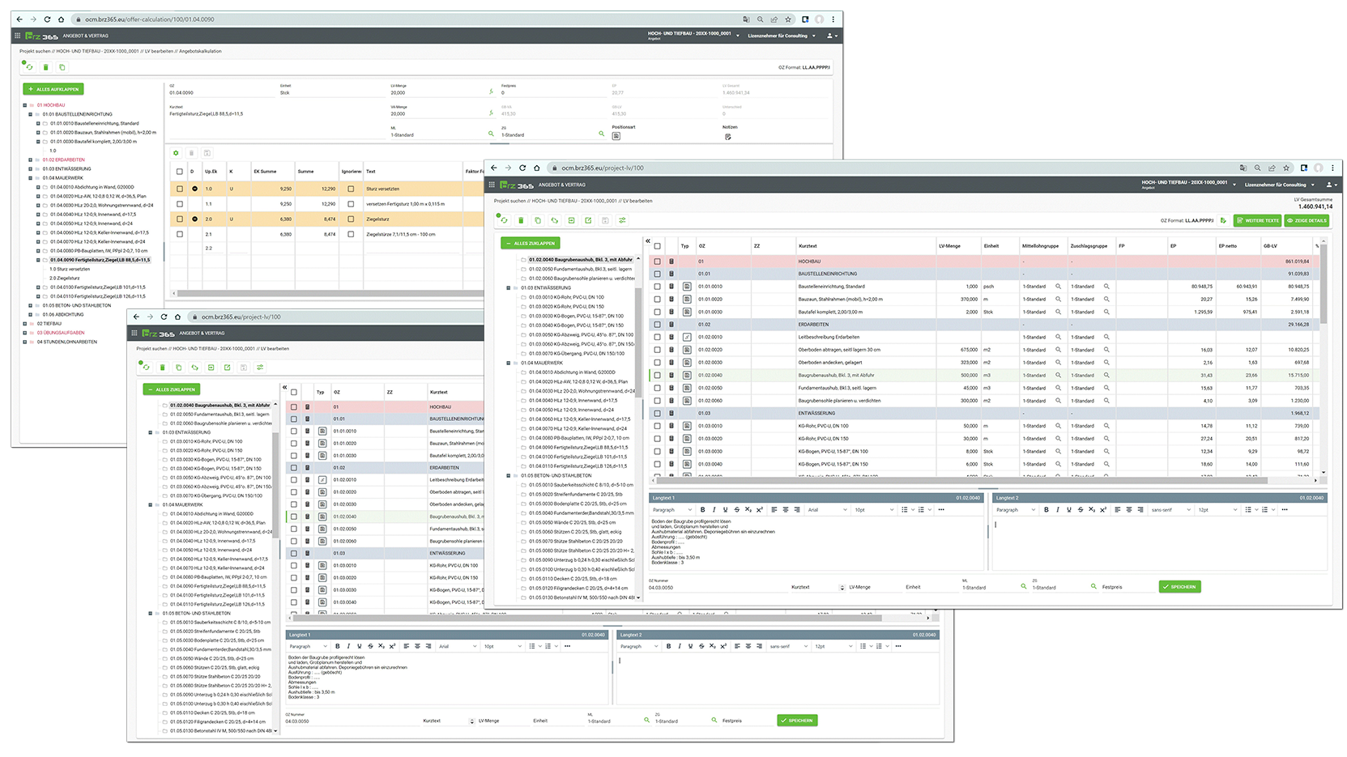Click ANGEBOT & VERTRAG in the front window header
1347x757 pixels.
coord(562,185)
